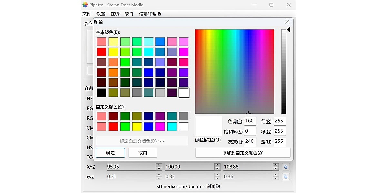Open the 设置 menu
The image size is (387, 193).
pos(101,14)
